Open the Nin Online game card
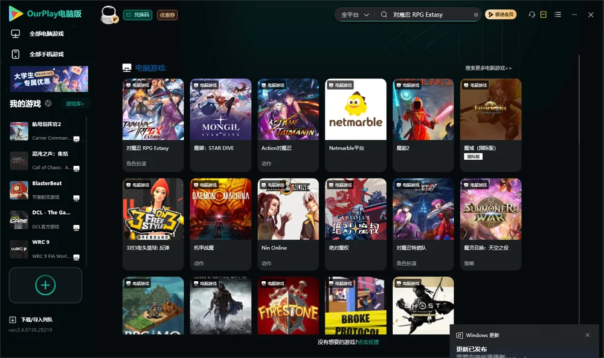This screenshot has height=358, width=604. pos(288,224)
